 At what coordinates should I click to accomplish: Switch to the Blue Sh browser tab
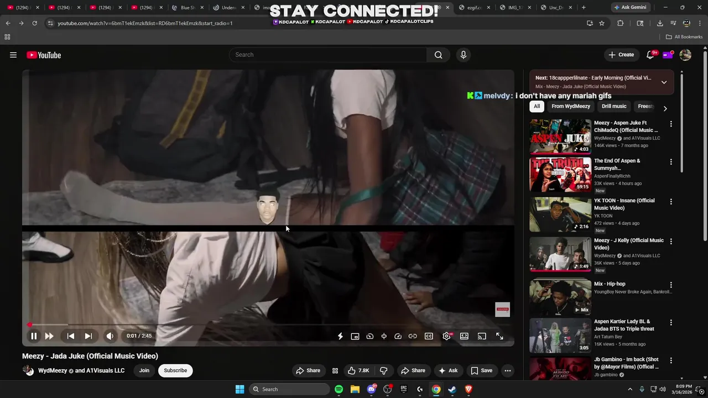click(188, 8)
